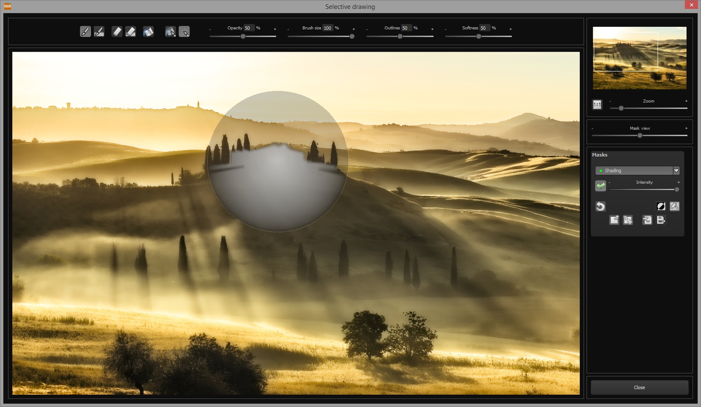This screenshot has width=701, height=407.
Task: Select the eraser with edge detection tool
Action: click(131, 32)
